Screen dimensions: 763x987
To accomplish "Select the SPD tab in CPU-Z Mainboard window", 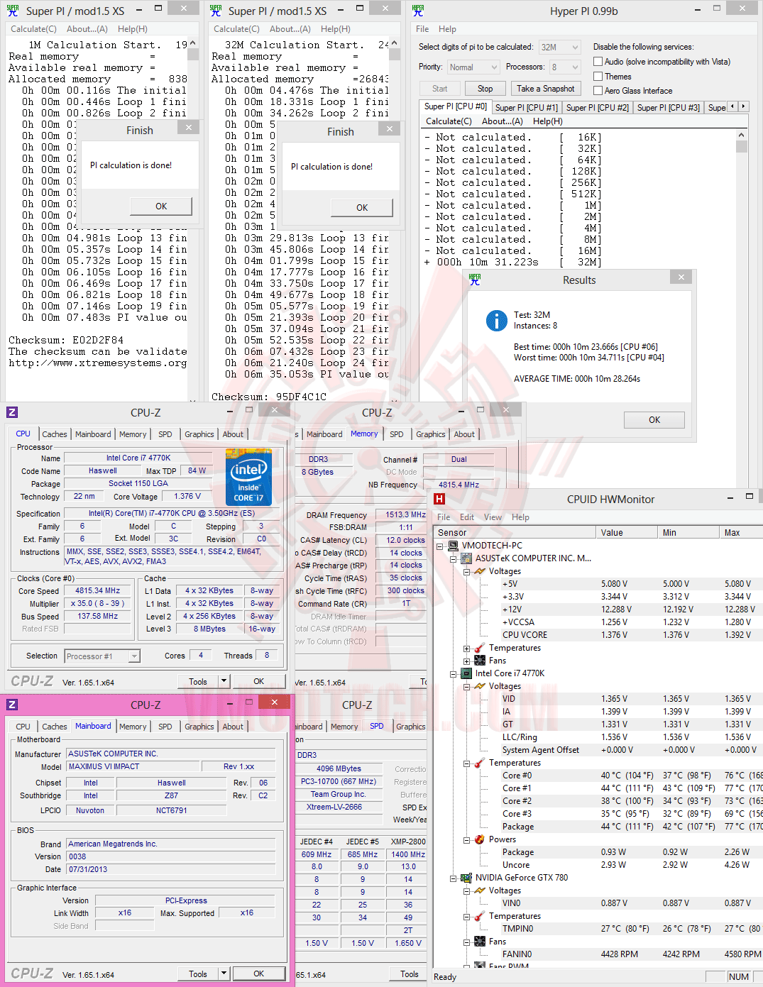I will pos(165,727).
